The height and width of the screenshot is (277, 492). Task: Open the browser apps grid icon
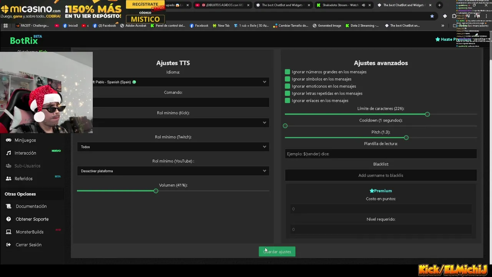click(5, 26)
